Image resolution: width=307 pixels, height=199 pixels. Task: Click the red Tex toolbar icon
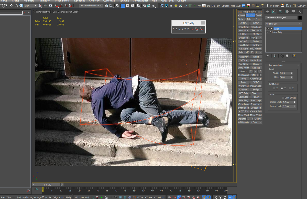[248, 6]
